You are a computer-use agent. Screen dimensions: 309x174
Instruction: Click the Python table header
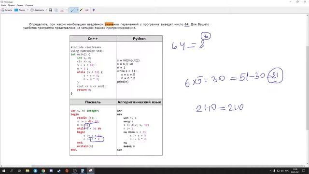139,39
